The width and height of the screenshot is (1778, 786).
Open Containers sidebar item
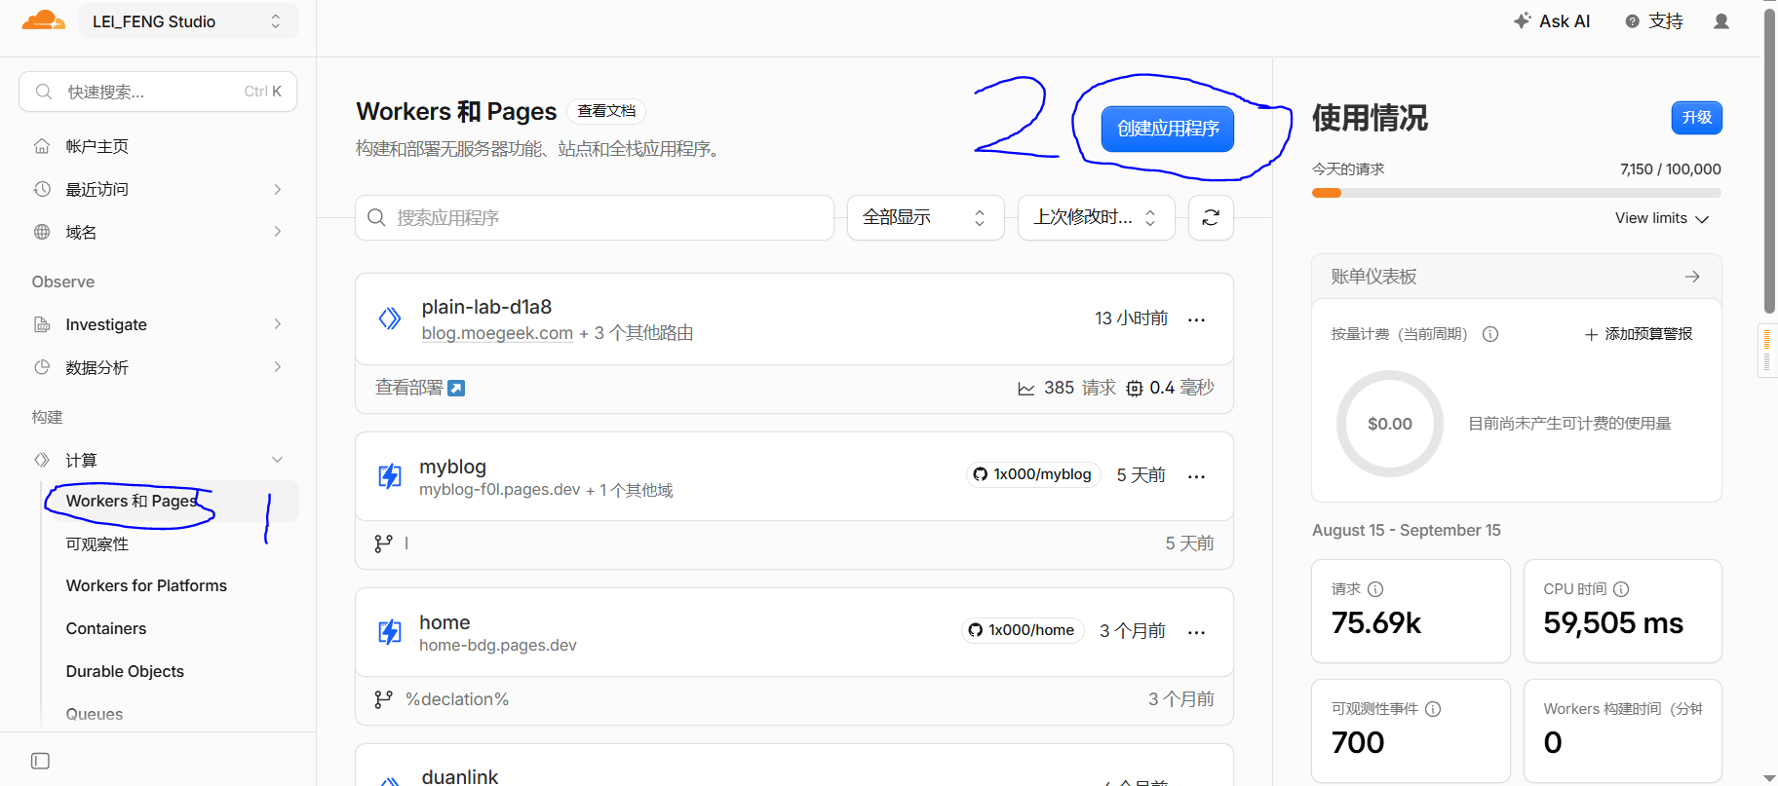pos(106,628)
